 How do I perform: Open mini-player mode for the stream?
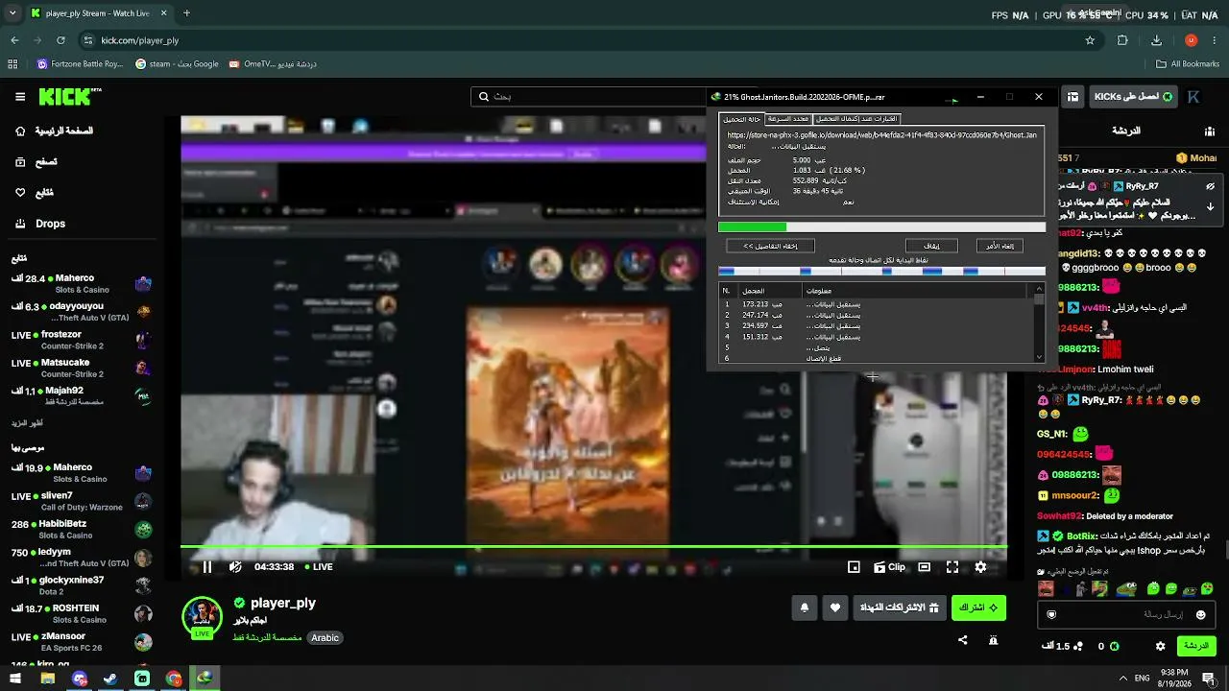tap(854, 567)
